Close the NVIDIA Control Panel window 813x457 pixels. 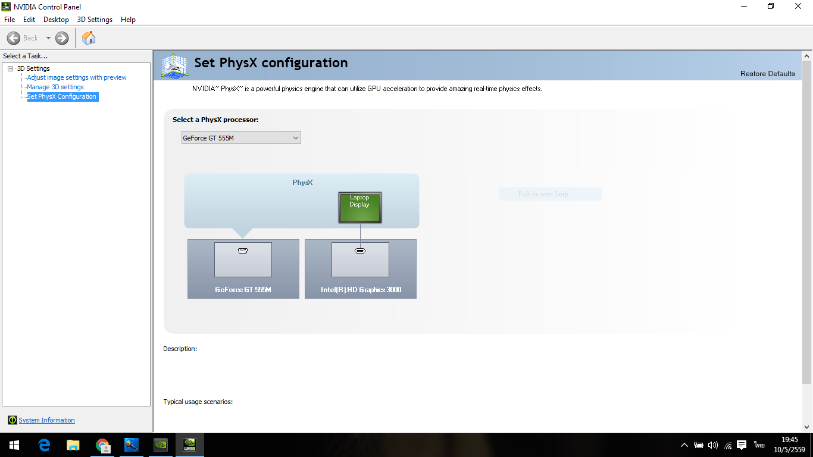[799, 7]
